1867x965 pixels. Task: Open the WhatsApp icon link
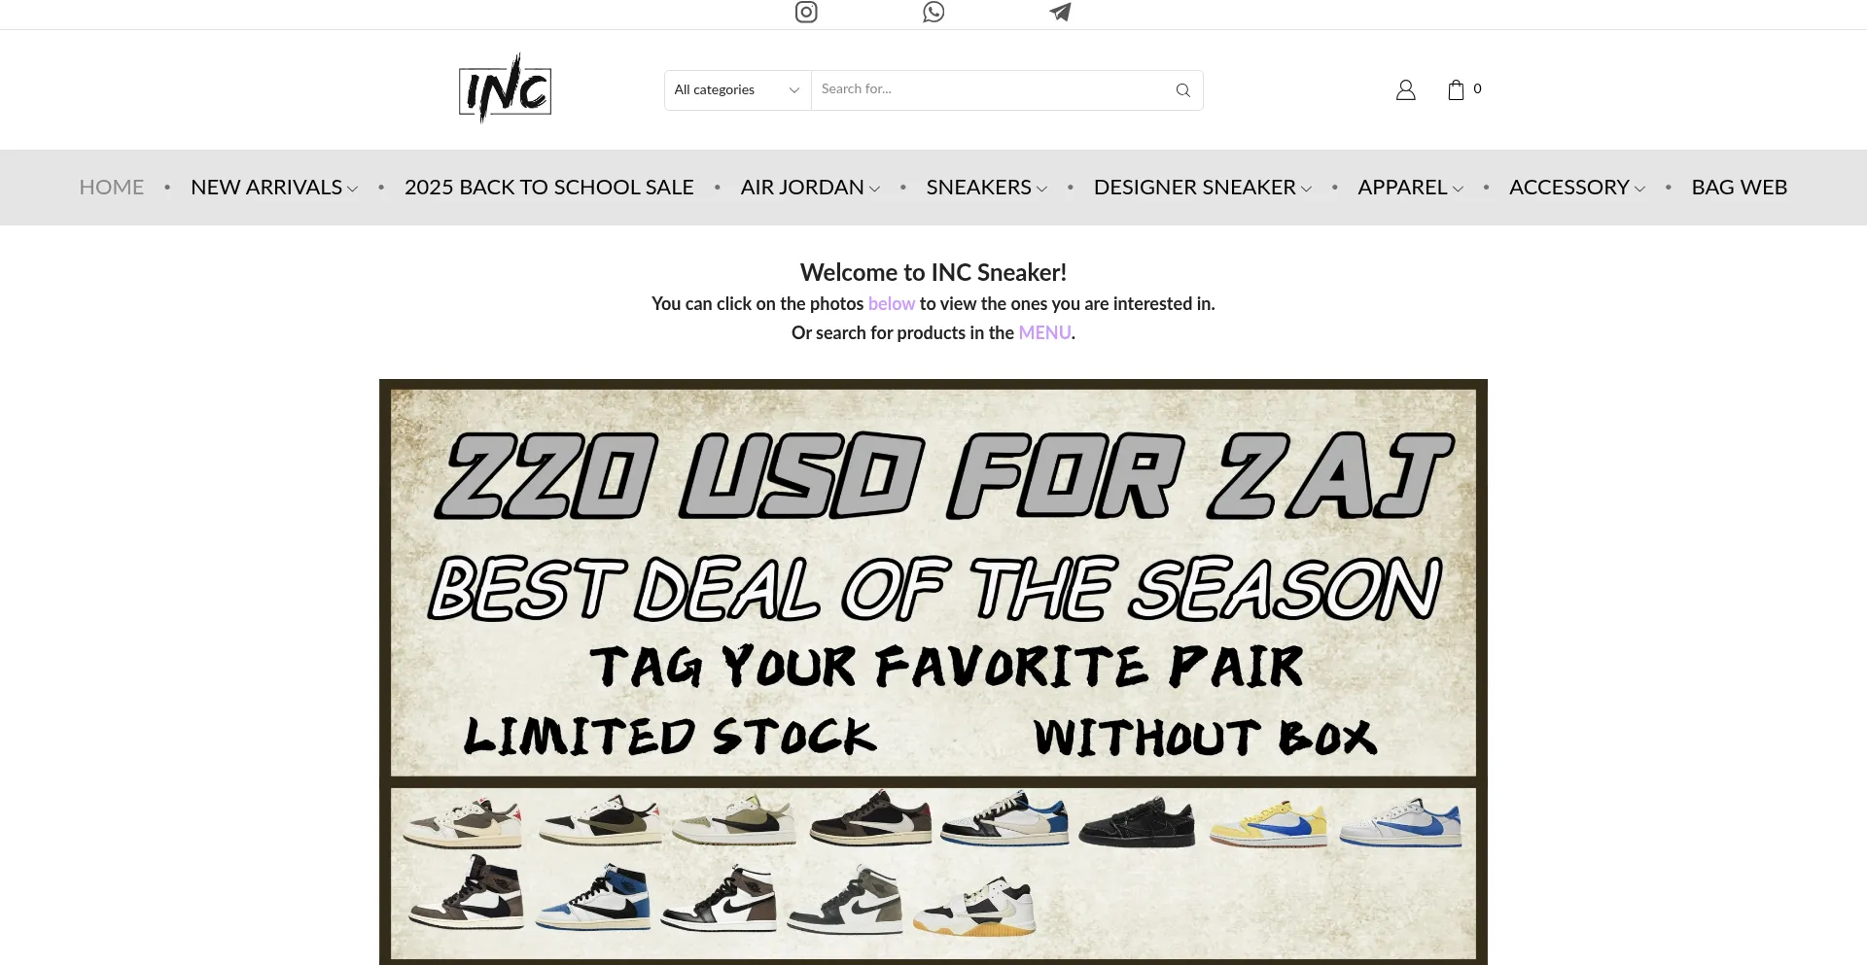click(x=933, y=12)
